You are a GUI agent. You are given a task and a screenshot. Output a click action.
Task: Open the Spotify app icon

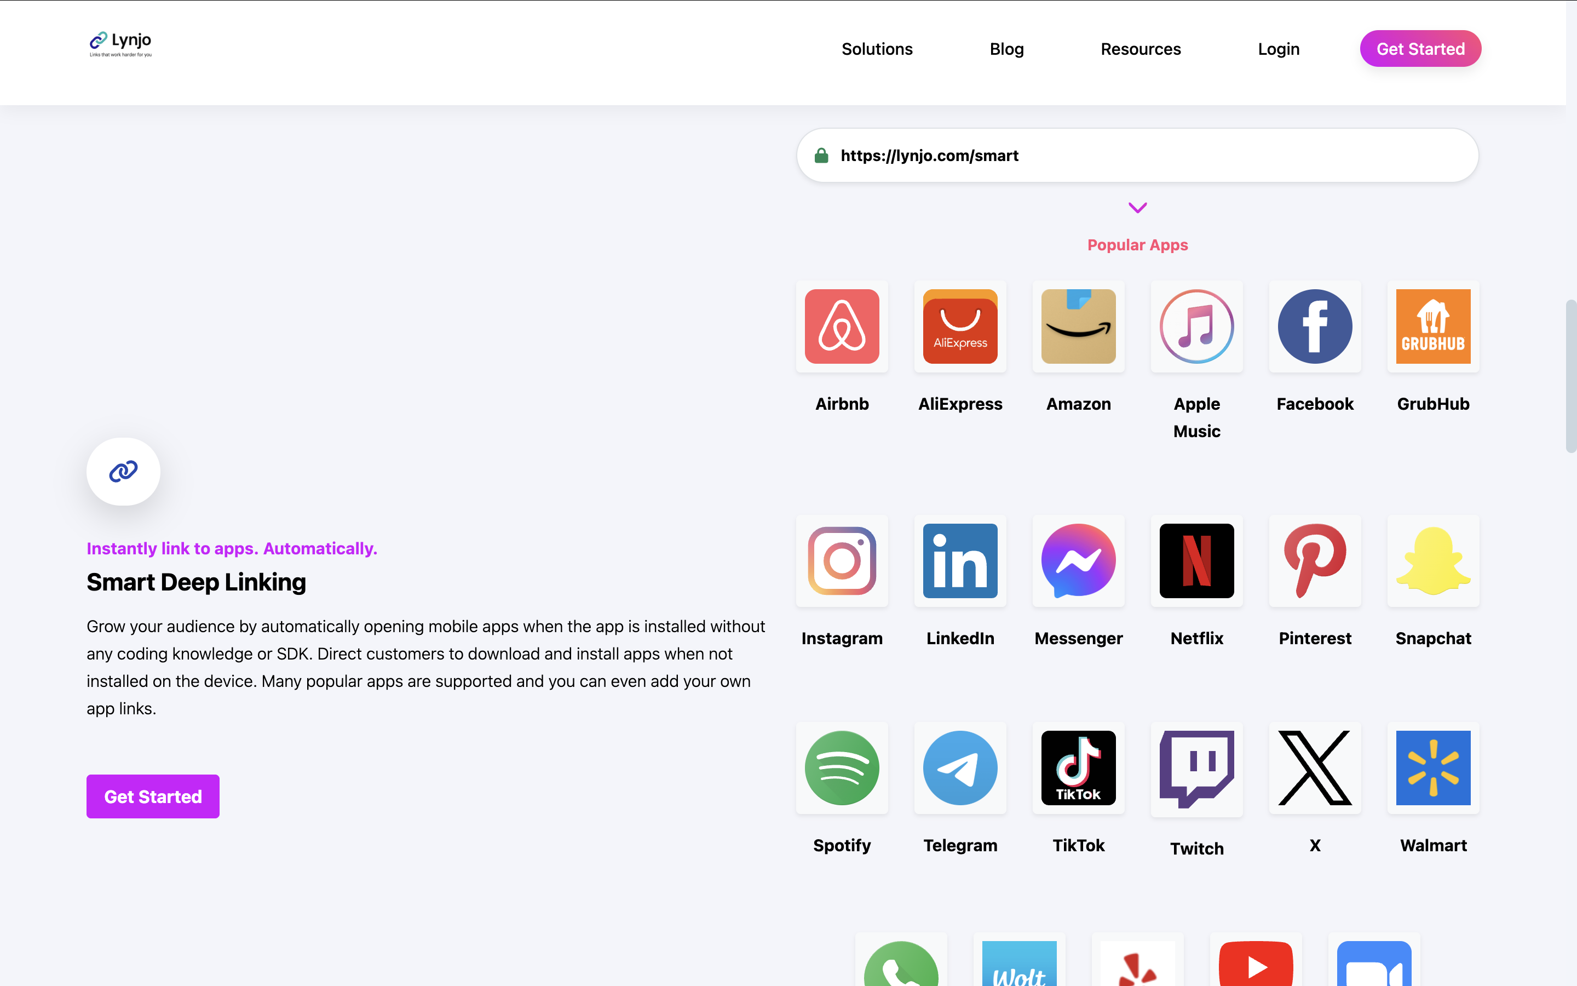coord(842,768)
